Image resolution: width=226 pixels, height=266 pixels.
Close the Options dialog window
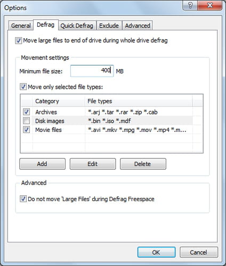pyautogui.click(x=210, y=5)
